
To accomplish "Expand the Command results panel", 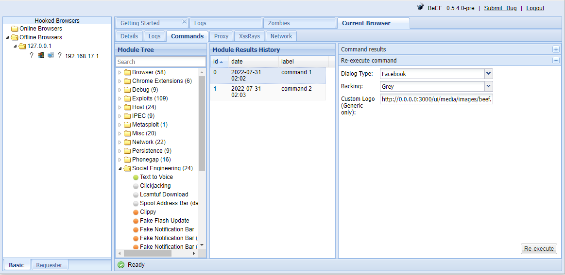I will 556,49.
